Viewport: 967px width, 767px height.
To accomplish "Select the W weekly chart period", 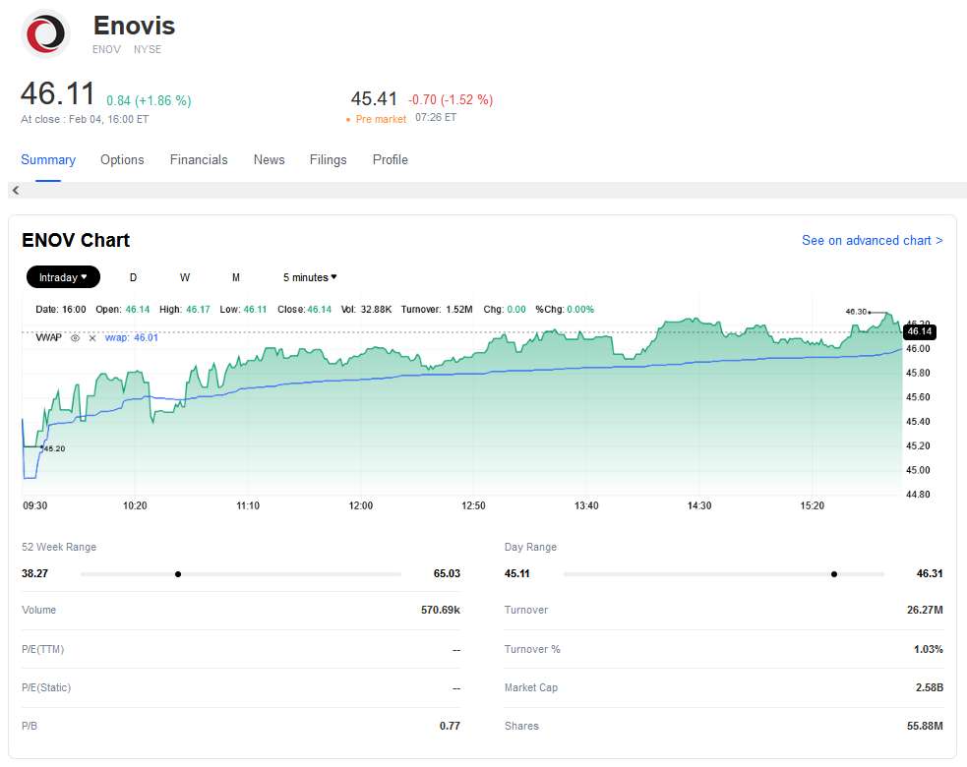I will tap(185, 277).
